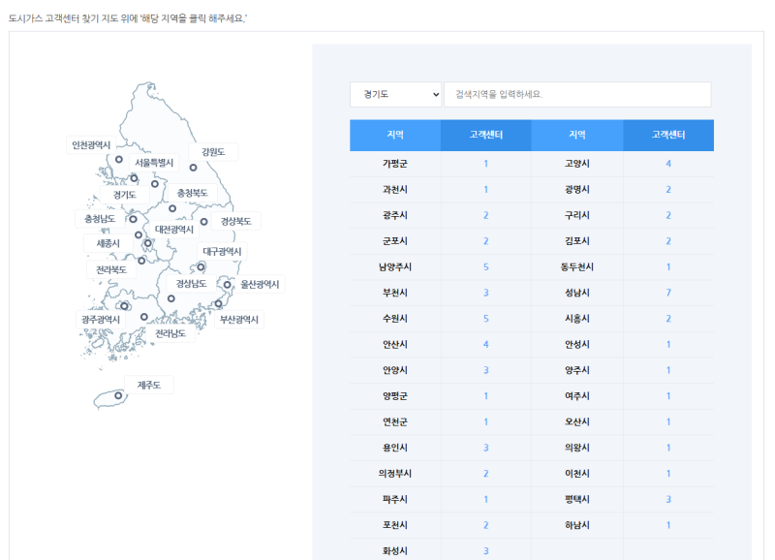Click the 군포시 region cell
The height and width of the screenshot is (560, 775).
point(395,241)
